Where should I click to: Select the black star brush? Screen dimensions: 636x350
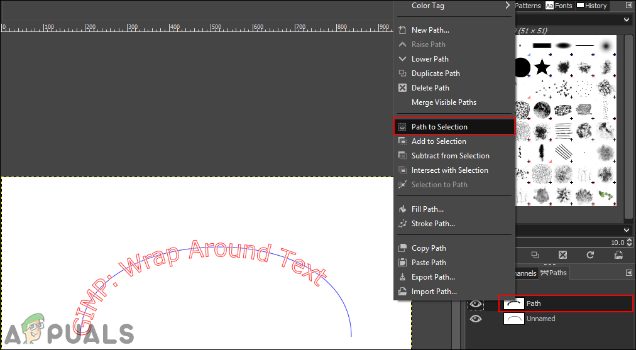542,67
